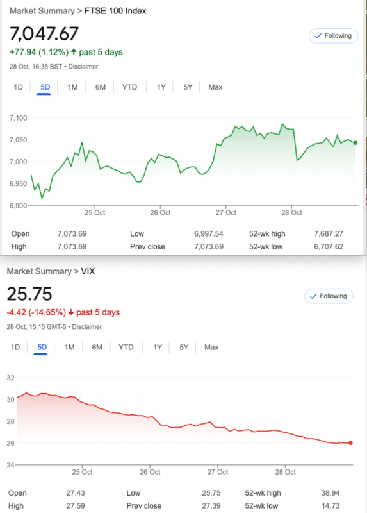This screenshot has width=367, height=513.
Task: Click the 32 label on VIX chart axis
Action: (x=11, y=378)
